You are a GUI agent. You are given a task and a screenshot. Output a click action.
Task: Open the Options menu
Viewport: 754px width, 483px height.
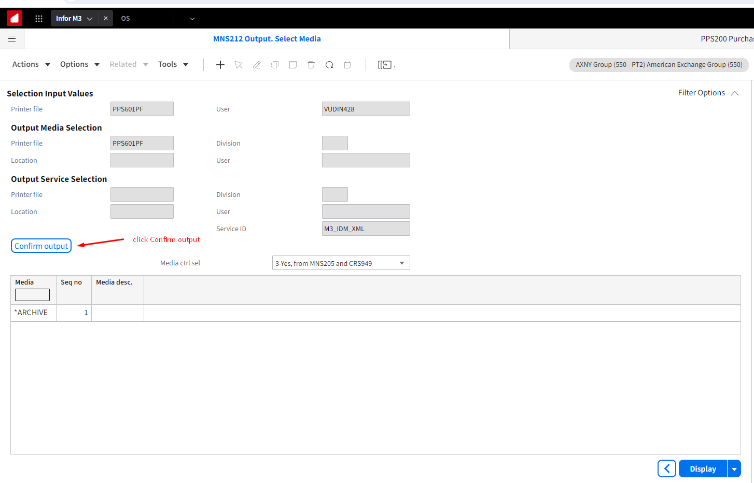[x=80, y=64]
